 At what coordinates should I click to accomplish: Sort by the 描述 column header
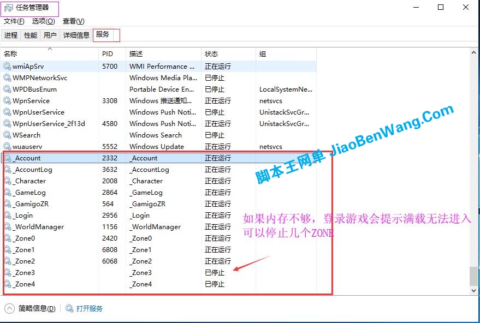click(163, 54)
